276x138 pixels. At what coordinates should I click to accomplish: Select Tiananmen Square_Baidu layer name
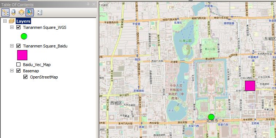(45, 46)
